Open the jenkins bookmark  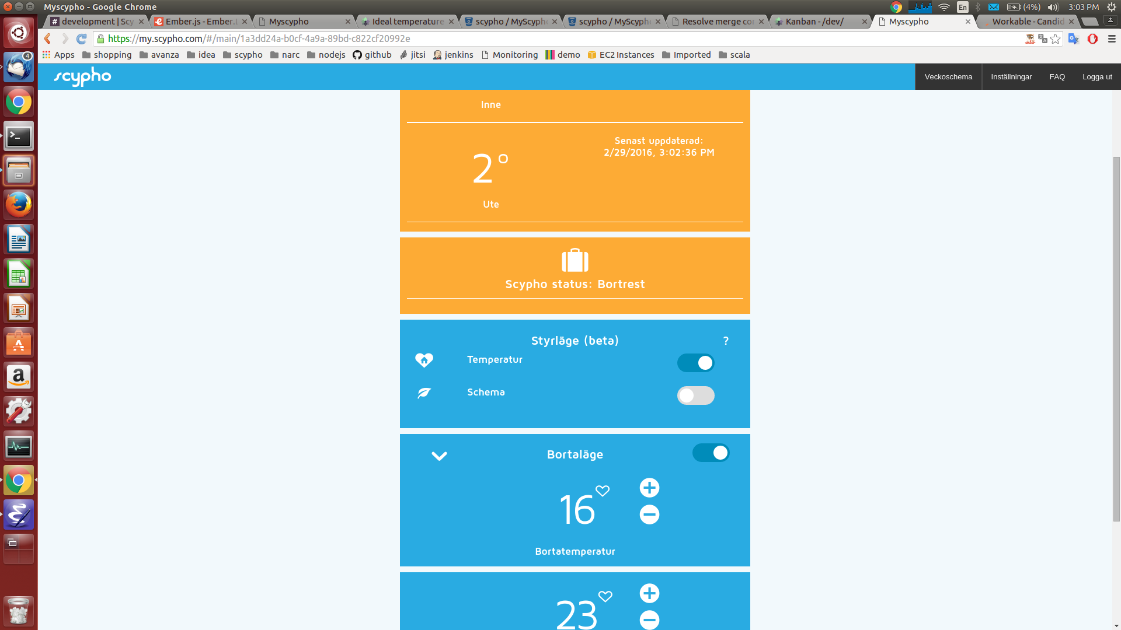(453, 55)
